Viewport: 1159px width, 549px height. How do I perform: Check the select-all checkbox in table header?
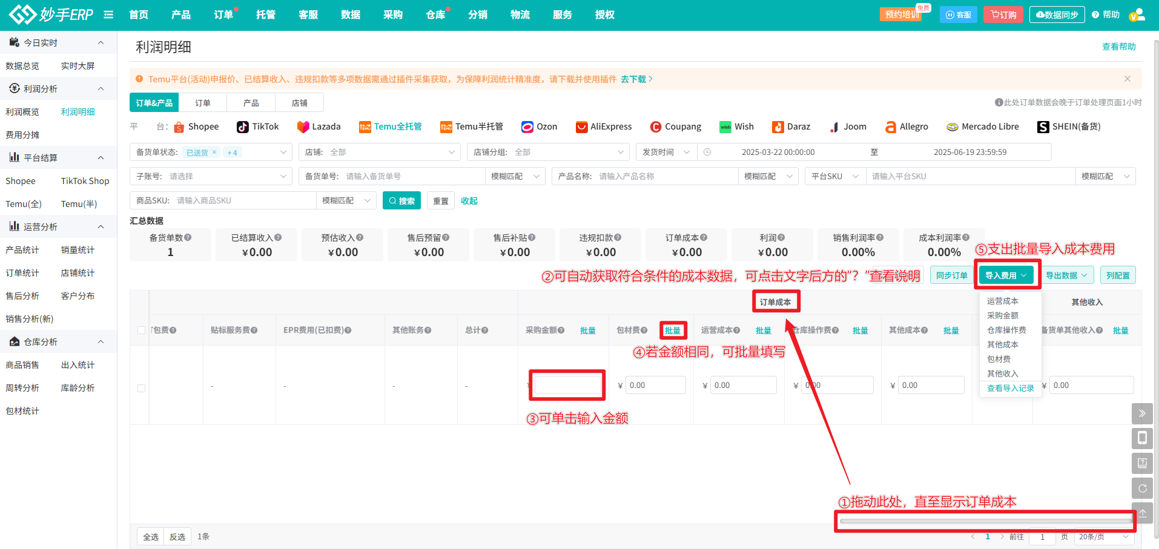click(141, 330)
